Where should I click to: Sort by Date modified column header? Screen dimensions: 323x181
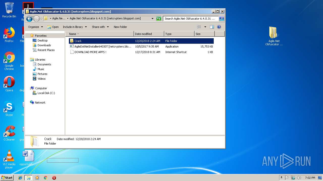point(149,34)
